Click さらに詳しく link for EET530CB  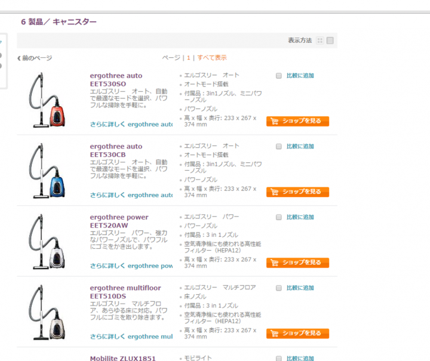(131, 195)
